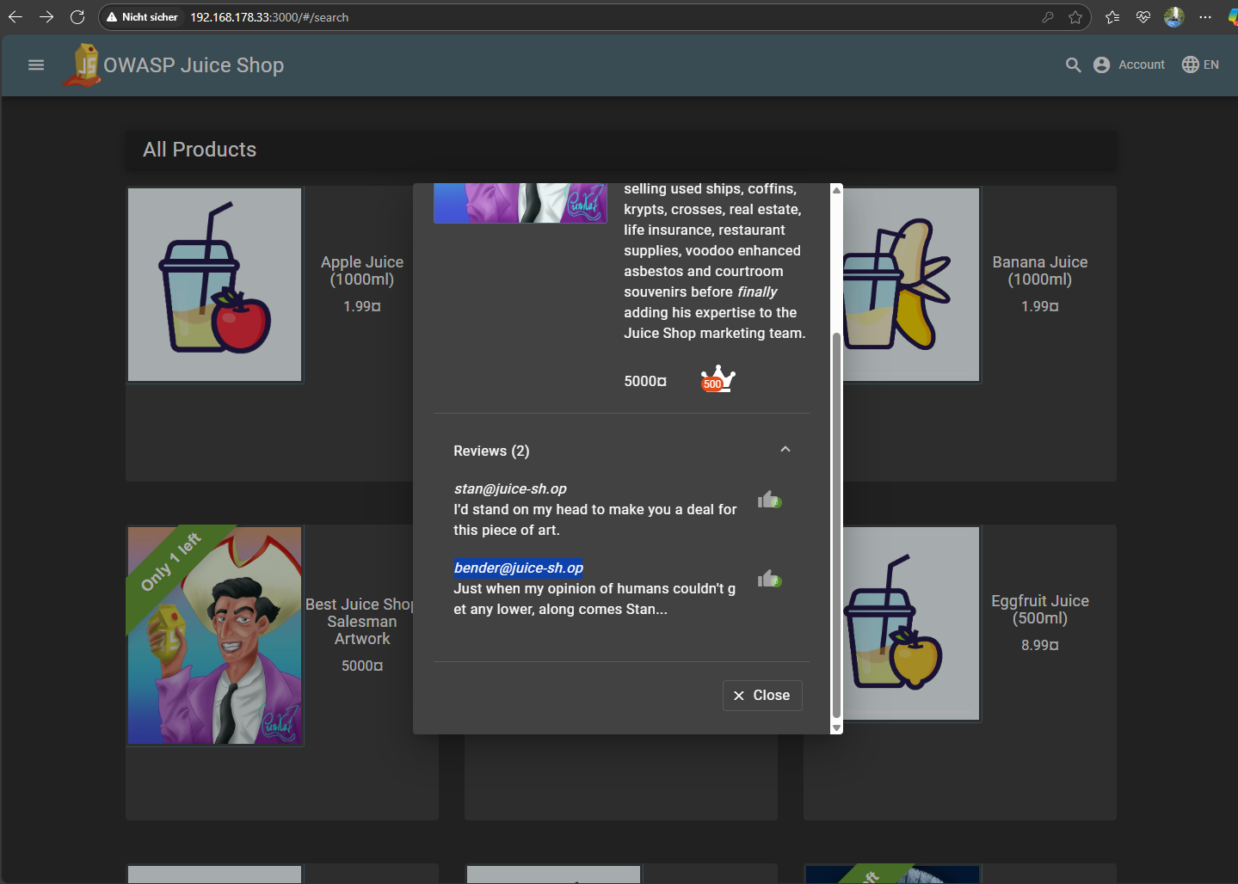Open the search magnifier icon
The image size is (1238, 884).
click(x=1073, y=65)
